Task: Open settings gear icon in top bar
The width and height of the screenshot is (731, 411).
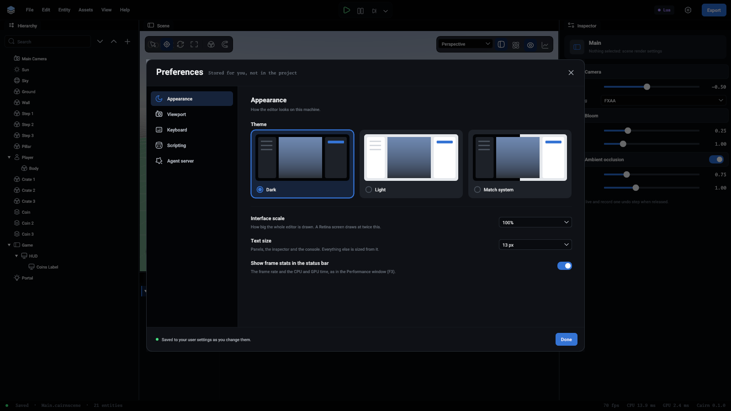Action: coord(688,10)
